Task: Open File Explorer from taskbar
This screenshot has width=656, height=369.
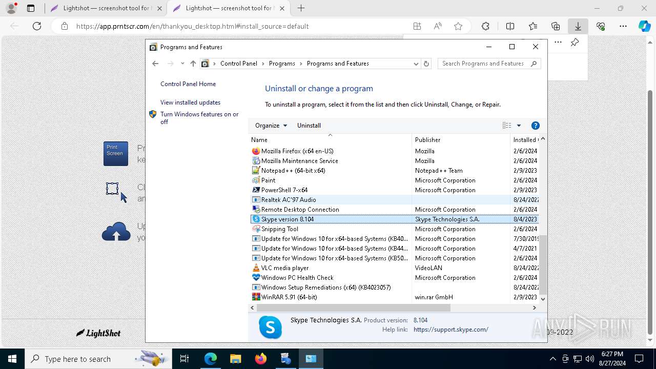Action: pos(235,359)
